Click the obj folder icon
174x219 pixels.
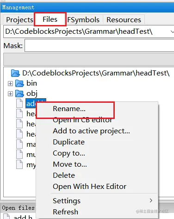[19, 94]
